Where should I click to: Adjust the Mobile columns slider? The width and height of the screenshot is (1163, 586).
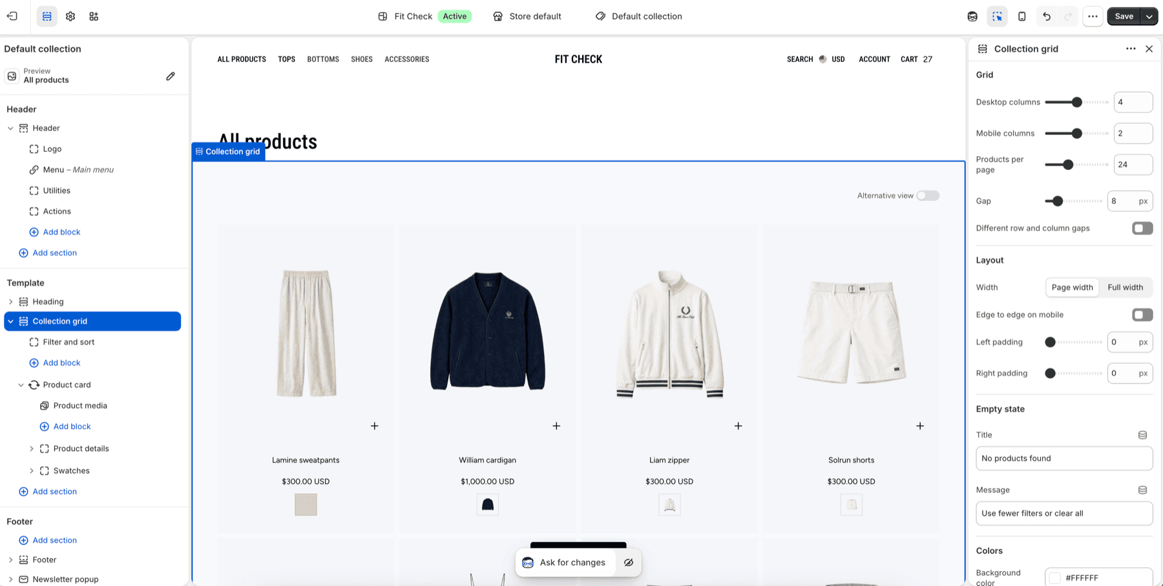(x=1076, y=134)
